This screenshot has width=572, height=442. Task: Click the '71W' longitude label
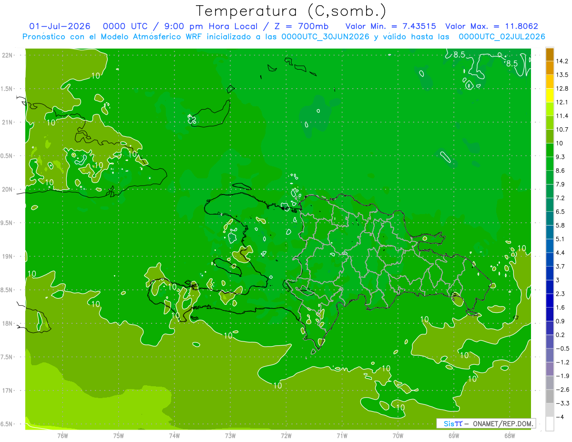[342, 435]
